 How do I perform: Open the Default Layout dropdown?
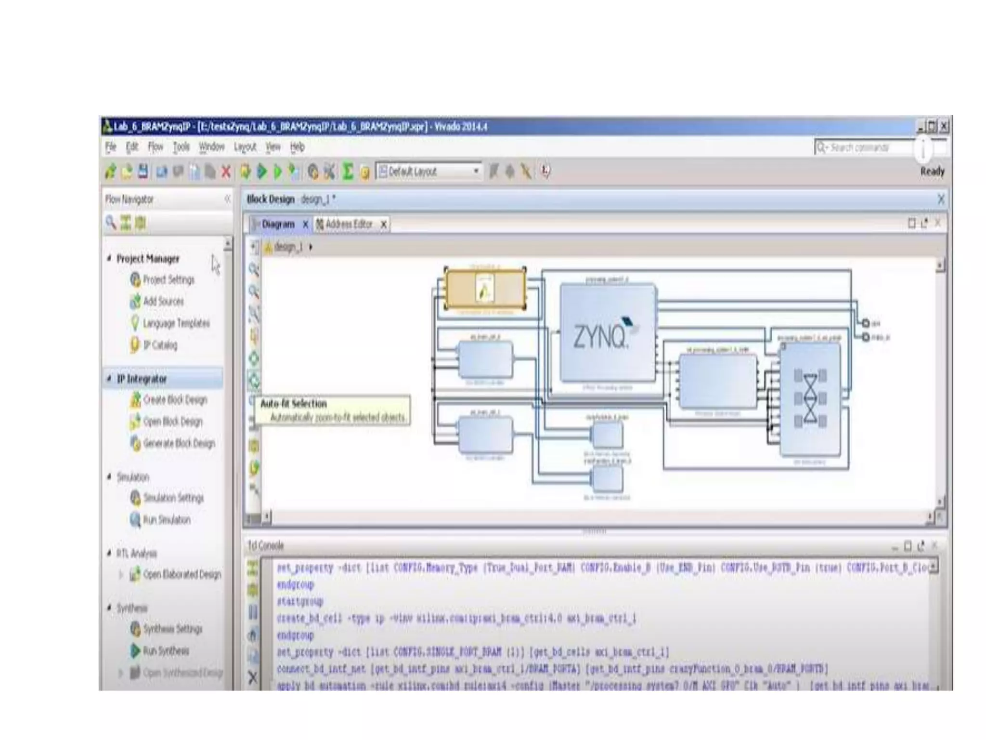[x=476, y=171]
